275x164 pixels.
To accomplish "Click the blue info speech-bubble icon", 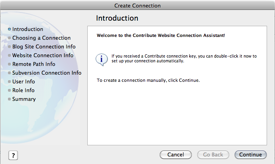I will click(102, 60).
